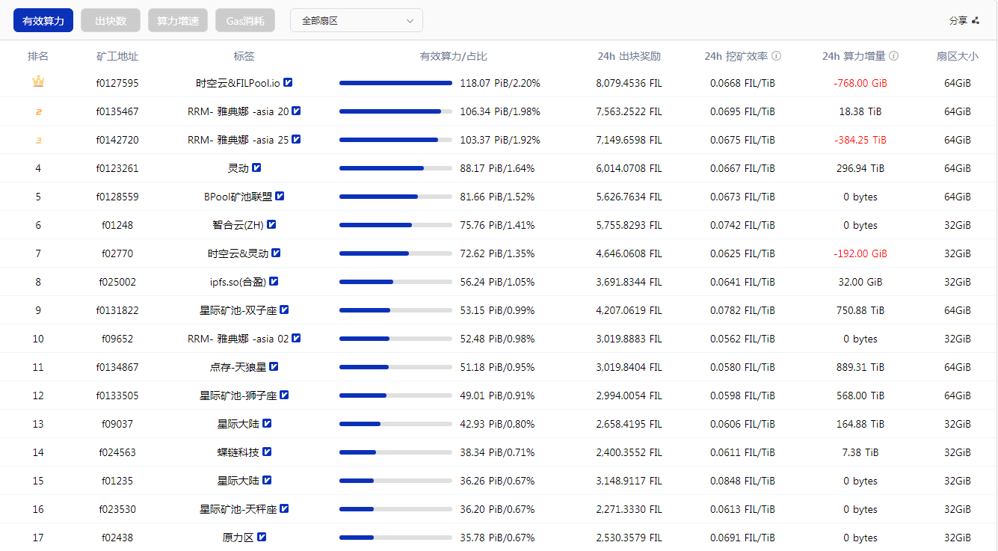Click the 24h 出块奖励 column header
Viewport: 998px width, 551px height.
(629, 56)
